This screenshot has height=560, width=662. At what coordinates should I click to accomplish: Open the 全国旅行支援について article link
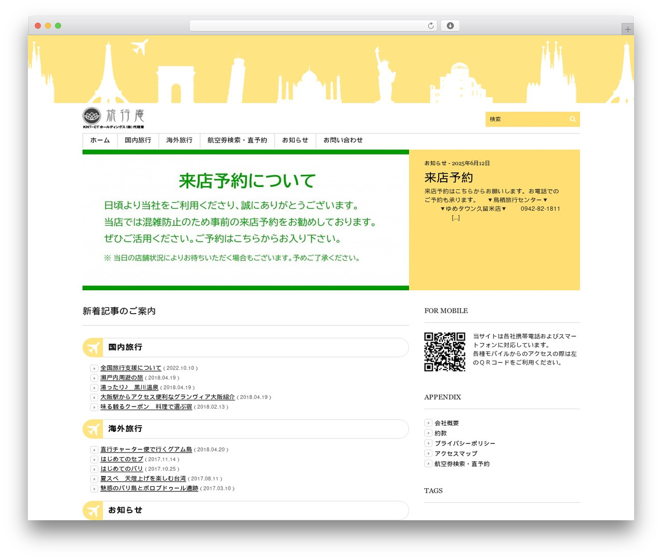point(131,368)
